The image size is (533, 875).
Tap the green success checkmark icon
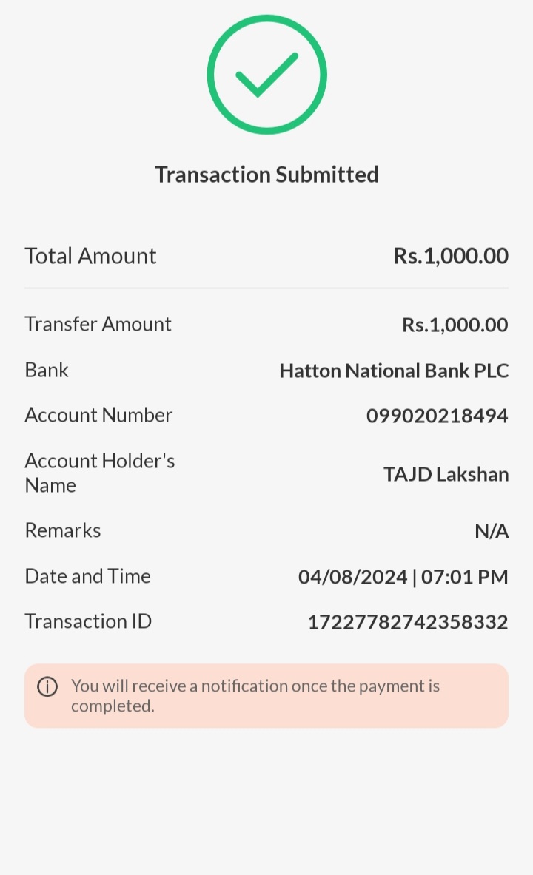(266, 74)
